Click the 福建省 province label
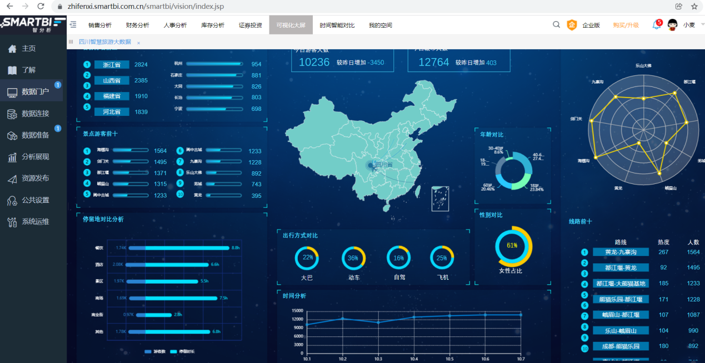 click(112, 96)
